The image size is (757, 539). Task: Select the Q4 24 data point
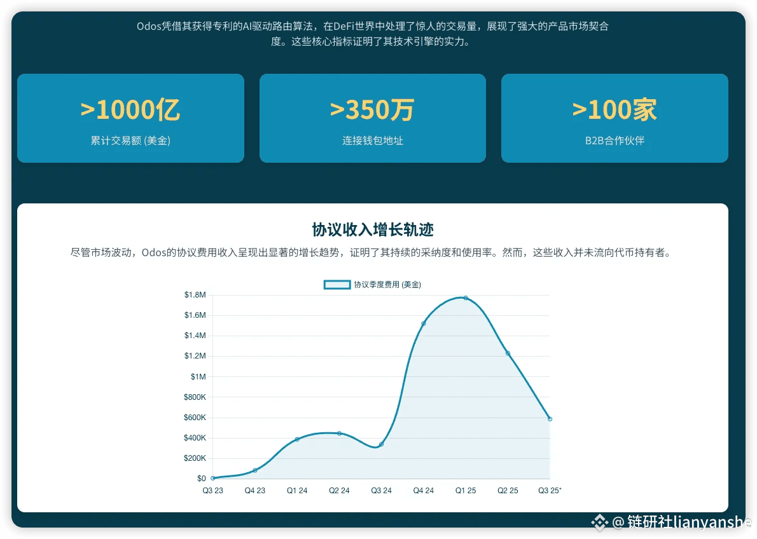click(x=424, y=324)
